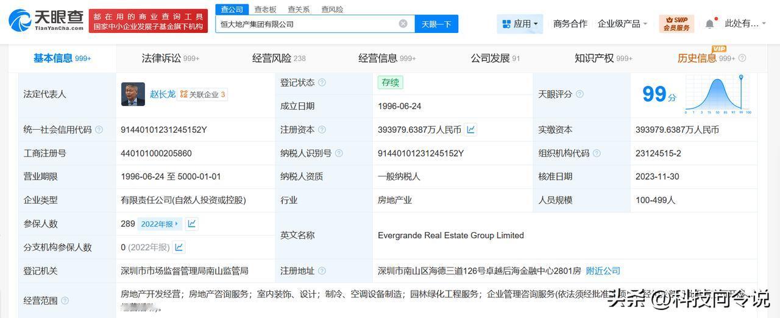Click the 实缴资本 value 393979.6387万人民币
Image resolution: width=780 pixels, height=318 pixels.
pyautogui.click(x=677, y=130)
